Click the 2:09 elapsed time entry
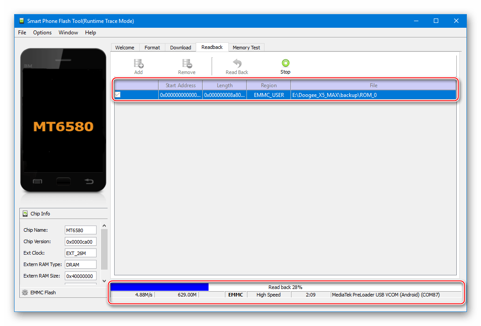The height and width of the screenshot is (326, 481). [x=310, y=295]
